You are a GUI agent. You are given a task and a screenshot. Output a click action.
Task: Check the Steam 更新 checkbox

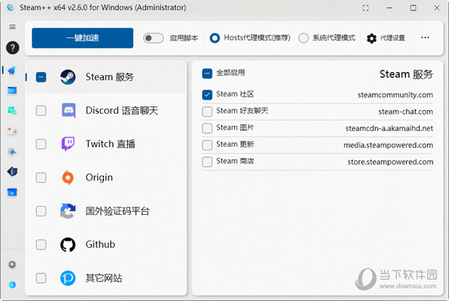[x=207, y=145]
